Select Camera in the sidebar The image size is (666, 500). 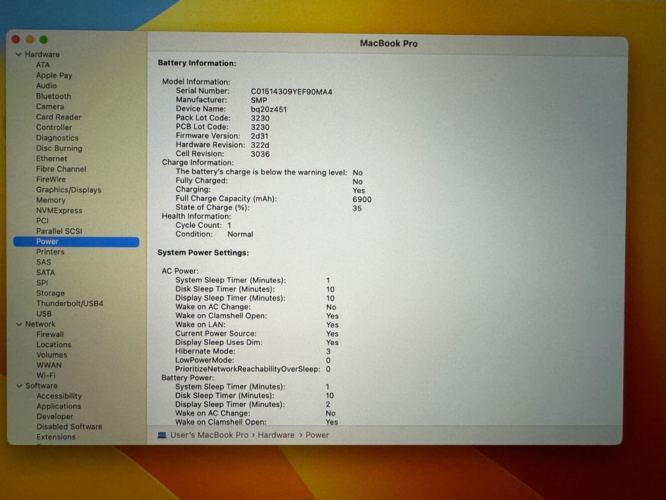(x=50, y=106)
